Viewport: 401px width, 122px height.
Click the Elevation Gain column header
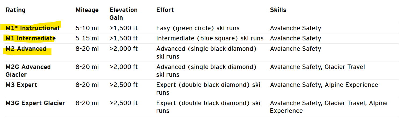[x=123, y=14]
